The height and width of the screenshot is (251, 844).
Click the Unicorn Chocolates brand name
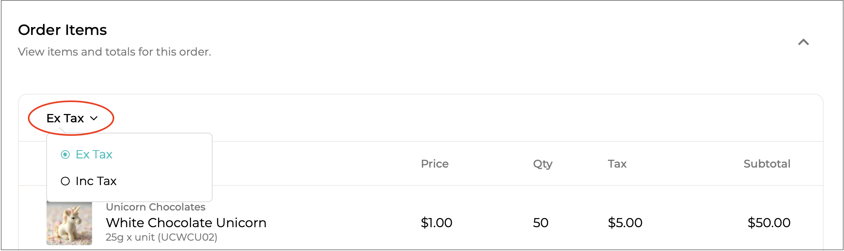(x=156, y=207)
